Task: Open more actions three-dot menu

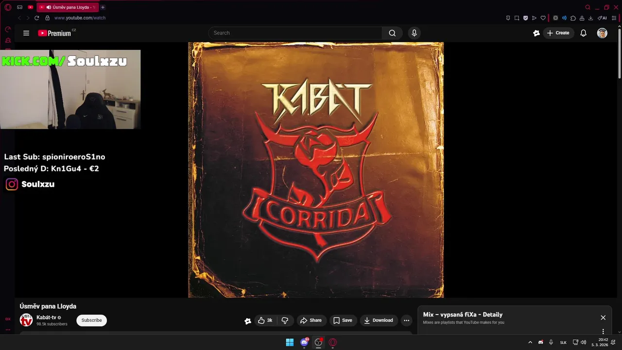Action: click(407, 320)
